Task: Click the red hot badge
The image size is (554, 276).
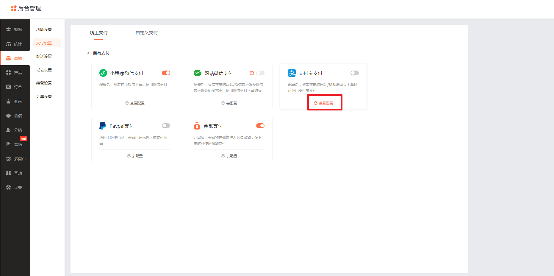Action: point(24,138)
